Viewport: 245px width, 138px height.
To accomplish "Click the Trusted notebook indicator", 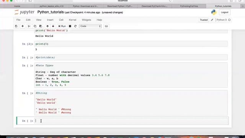I will point(204,20).
